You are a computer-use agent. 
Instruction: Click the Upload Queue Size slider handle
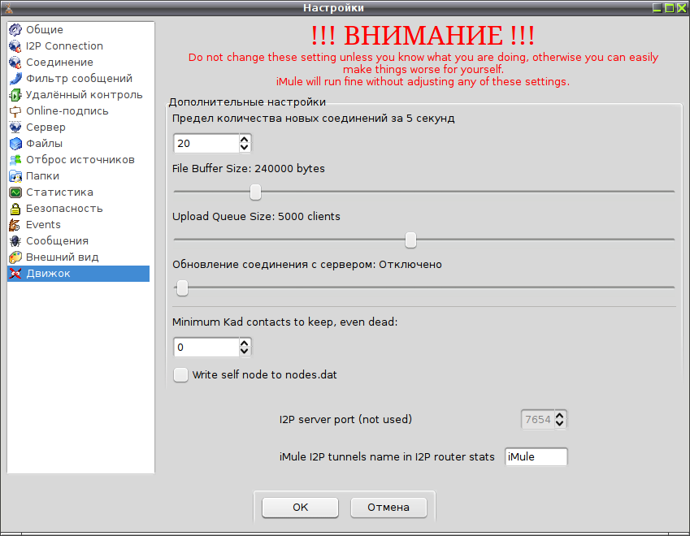coord(410,240)
